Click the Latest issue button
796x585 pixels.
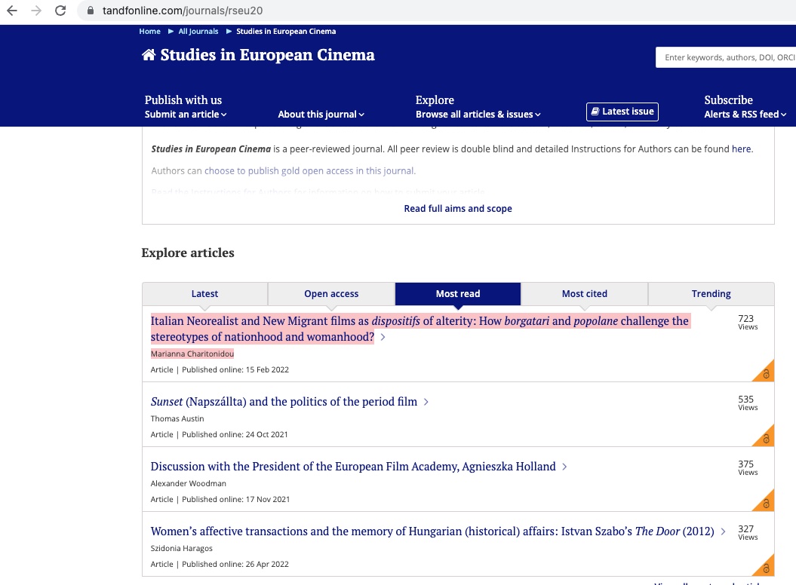click(x=622, y=112)
